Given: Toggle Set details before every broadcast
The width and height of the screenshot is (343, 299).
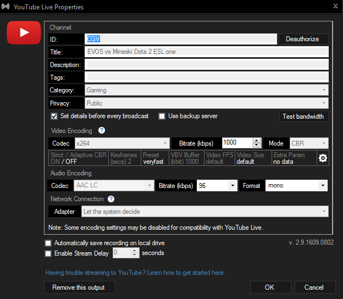Looking at the screenshot, I should pyautogui.click(x=54, y=116).
